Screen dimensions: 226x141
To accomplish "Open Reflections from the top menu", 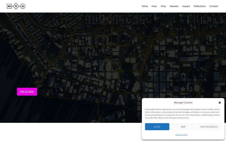I will click(200, 6).
